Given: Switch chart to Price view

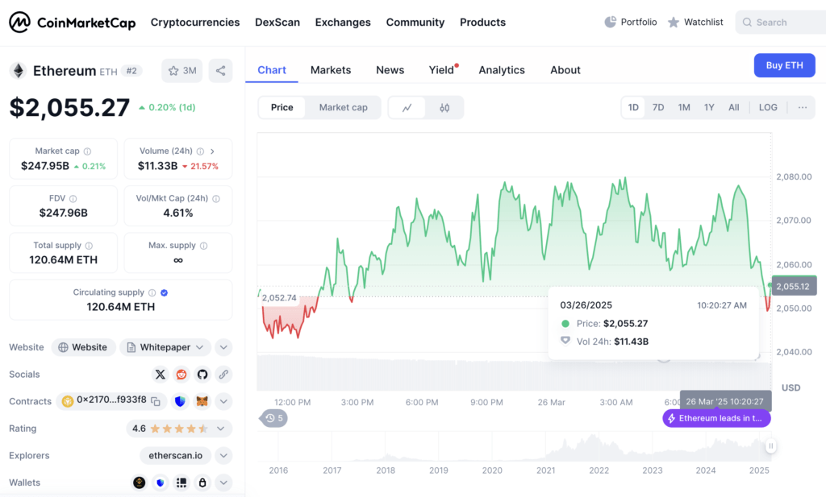Looking at the screenshot, I should point(282,107).
